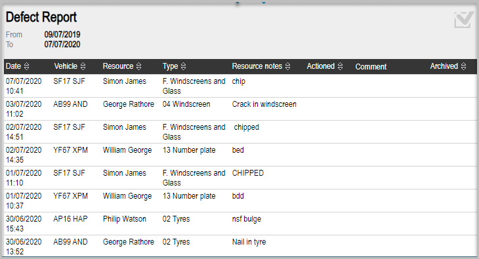
Task: Sort by Vehicle column arrows
Action: click(x=83, y=66)
